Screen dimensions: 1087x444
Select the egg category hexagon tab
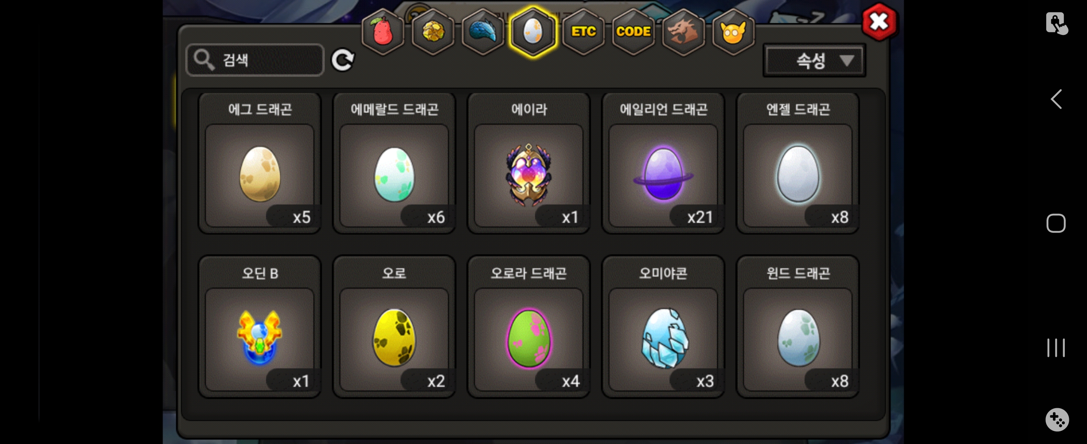tap(533, 32)
